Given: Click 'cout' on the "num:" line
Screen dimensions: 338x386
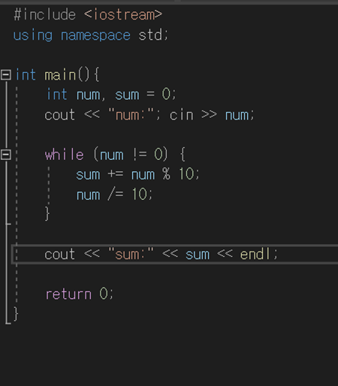Looking at the screenshot, I should [x=59, y=115].
